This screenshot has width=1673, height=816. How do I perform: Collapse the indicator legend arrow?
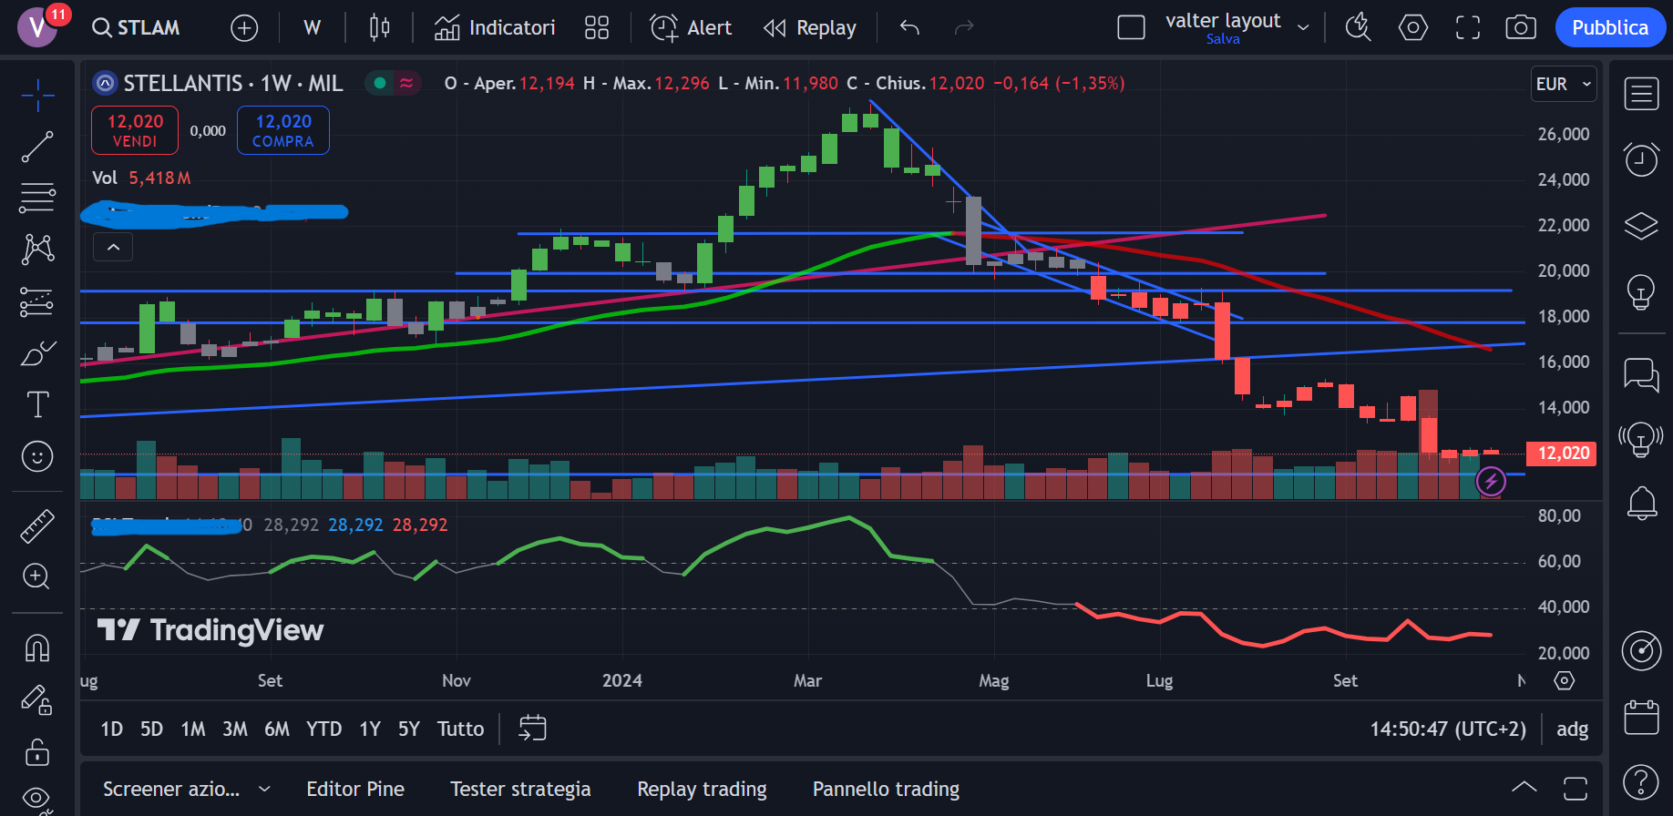click(113, 247)
